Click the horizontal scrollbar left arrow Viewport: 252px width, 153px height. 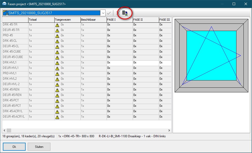4,130
